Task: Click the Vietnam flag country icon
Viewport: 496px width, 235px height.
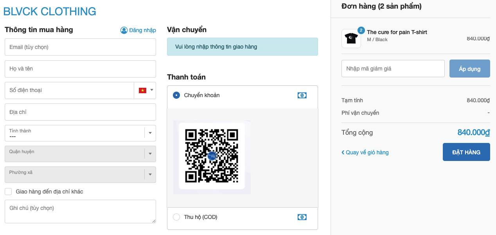Action: point(142,90)
